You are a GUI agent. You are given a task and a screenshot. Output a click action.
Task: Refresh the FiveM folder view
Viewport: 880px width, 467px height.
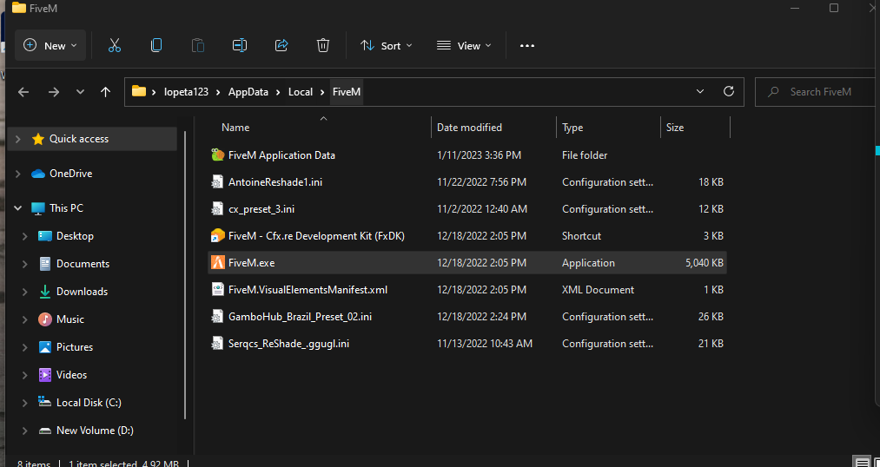click(729, 91)
